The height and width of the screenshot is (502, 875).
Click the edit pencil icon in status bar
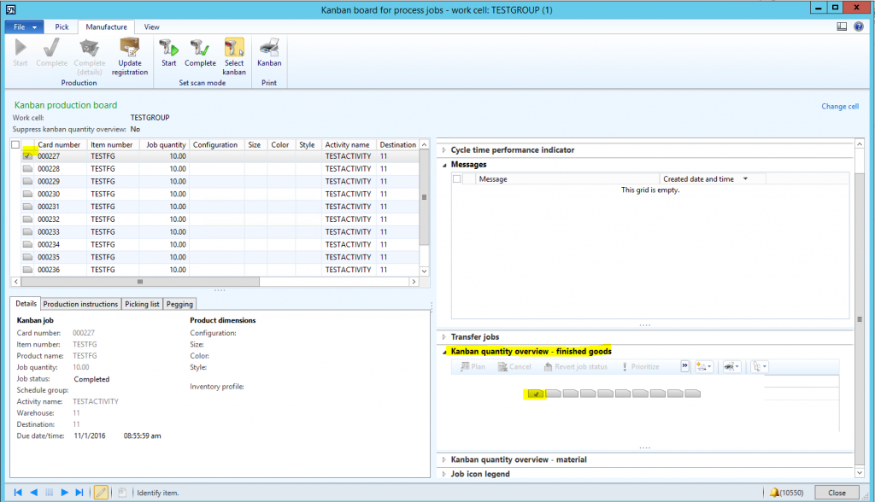pos(101,493)
